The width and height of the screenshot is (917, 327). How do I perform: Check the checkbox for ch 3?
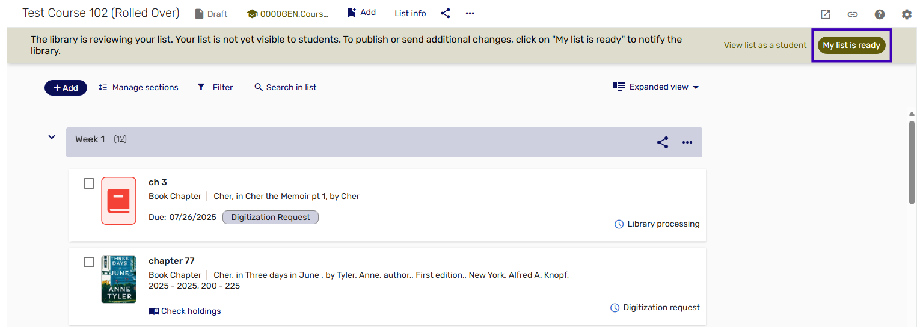tap(89, 183)
